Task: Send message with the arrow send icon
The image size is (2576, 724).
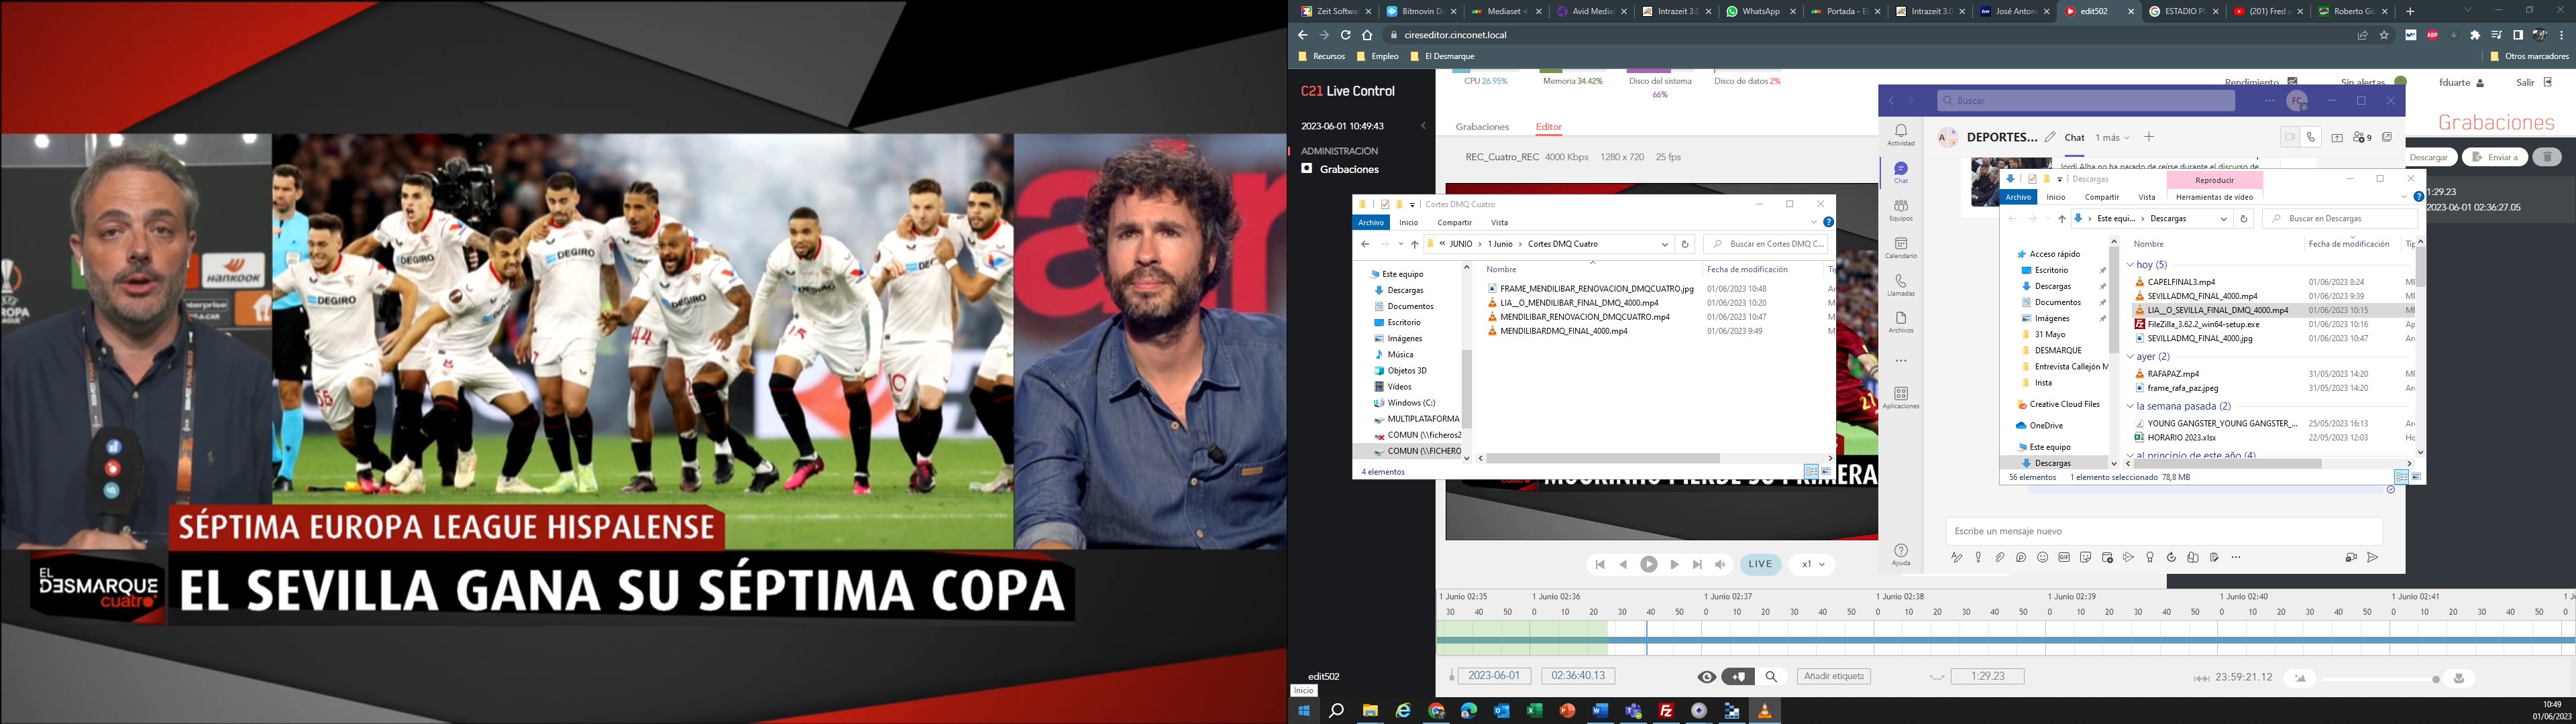Action: 2372,557
